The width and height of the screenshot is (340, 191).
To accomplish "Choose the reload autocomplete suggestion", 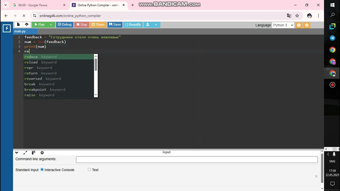I will tap(59, 62).
